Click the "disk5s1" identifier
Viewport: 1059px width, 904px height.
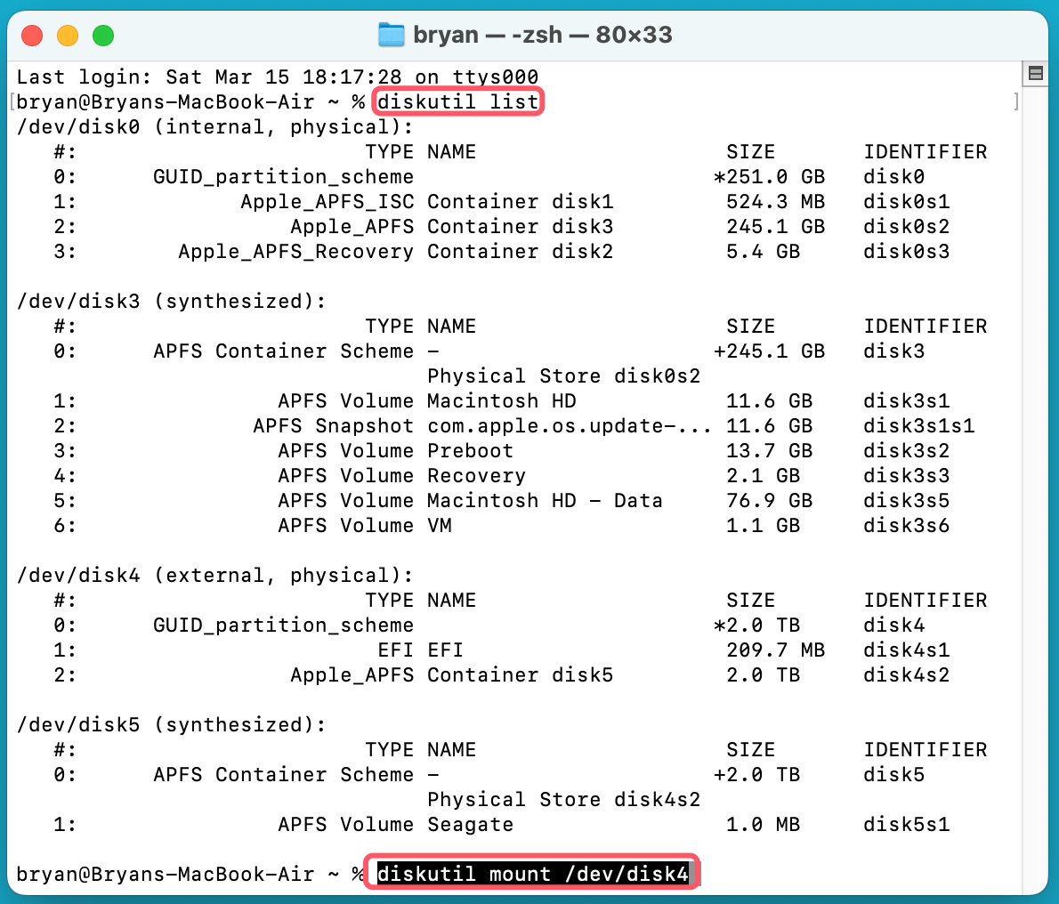pyautogui.click(x=906, y=825)
